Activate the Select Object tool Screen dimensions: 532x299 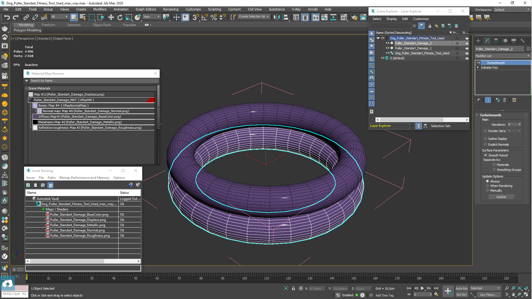pos(74,17)
